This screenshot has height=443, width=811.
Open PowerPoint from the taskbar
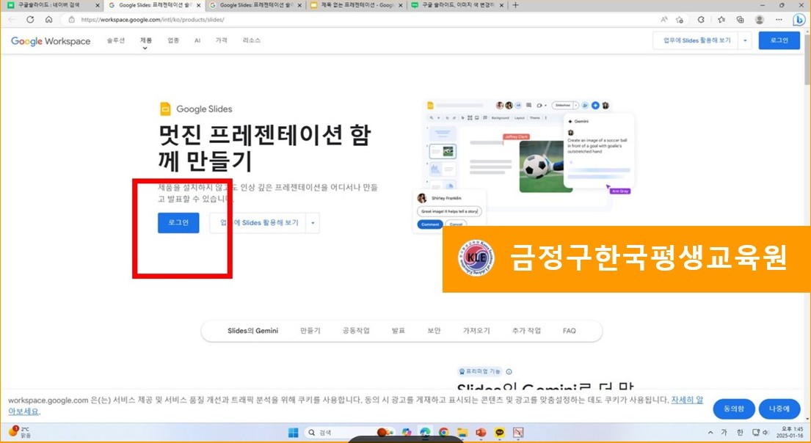(481, 432)
